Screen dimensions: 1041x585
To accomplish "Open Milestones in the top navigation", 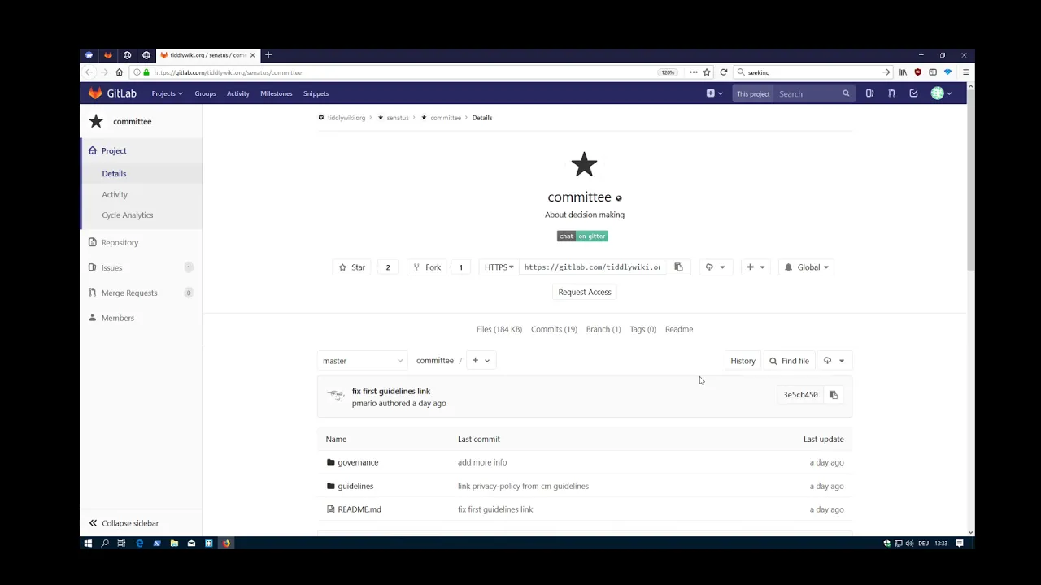I will point(277,93).
